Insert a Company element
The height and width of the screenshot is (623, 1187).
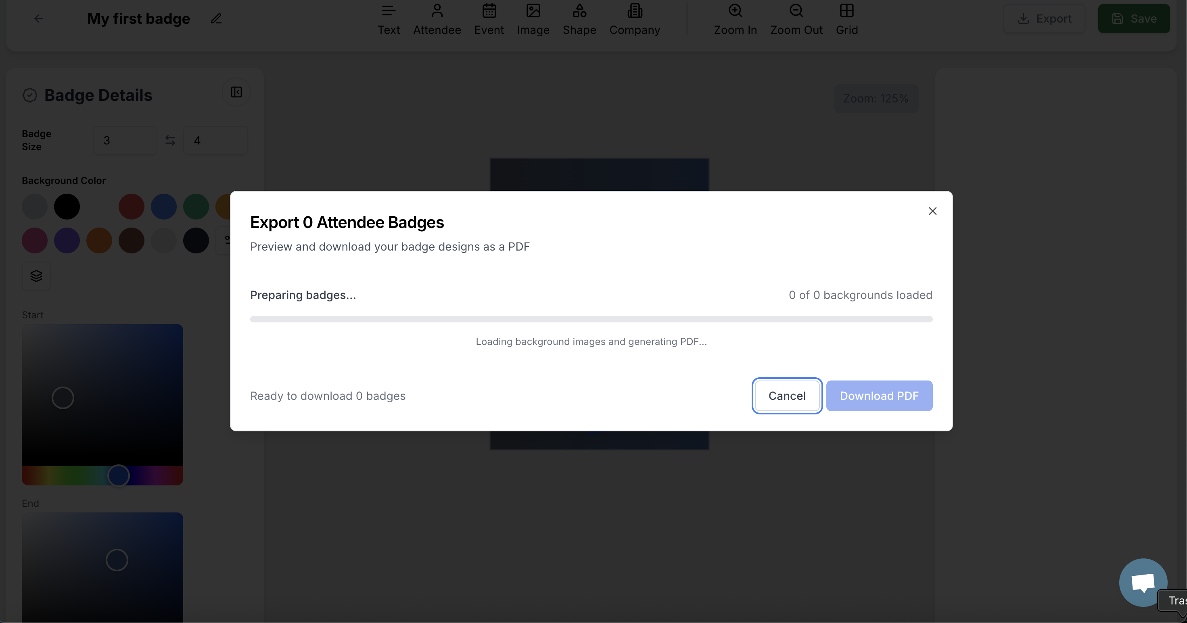[x=635, y=19]
